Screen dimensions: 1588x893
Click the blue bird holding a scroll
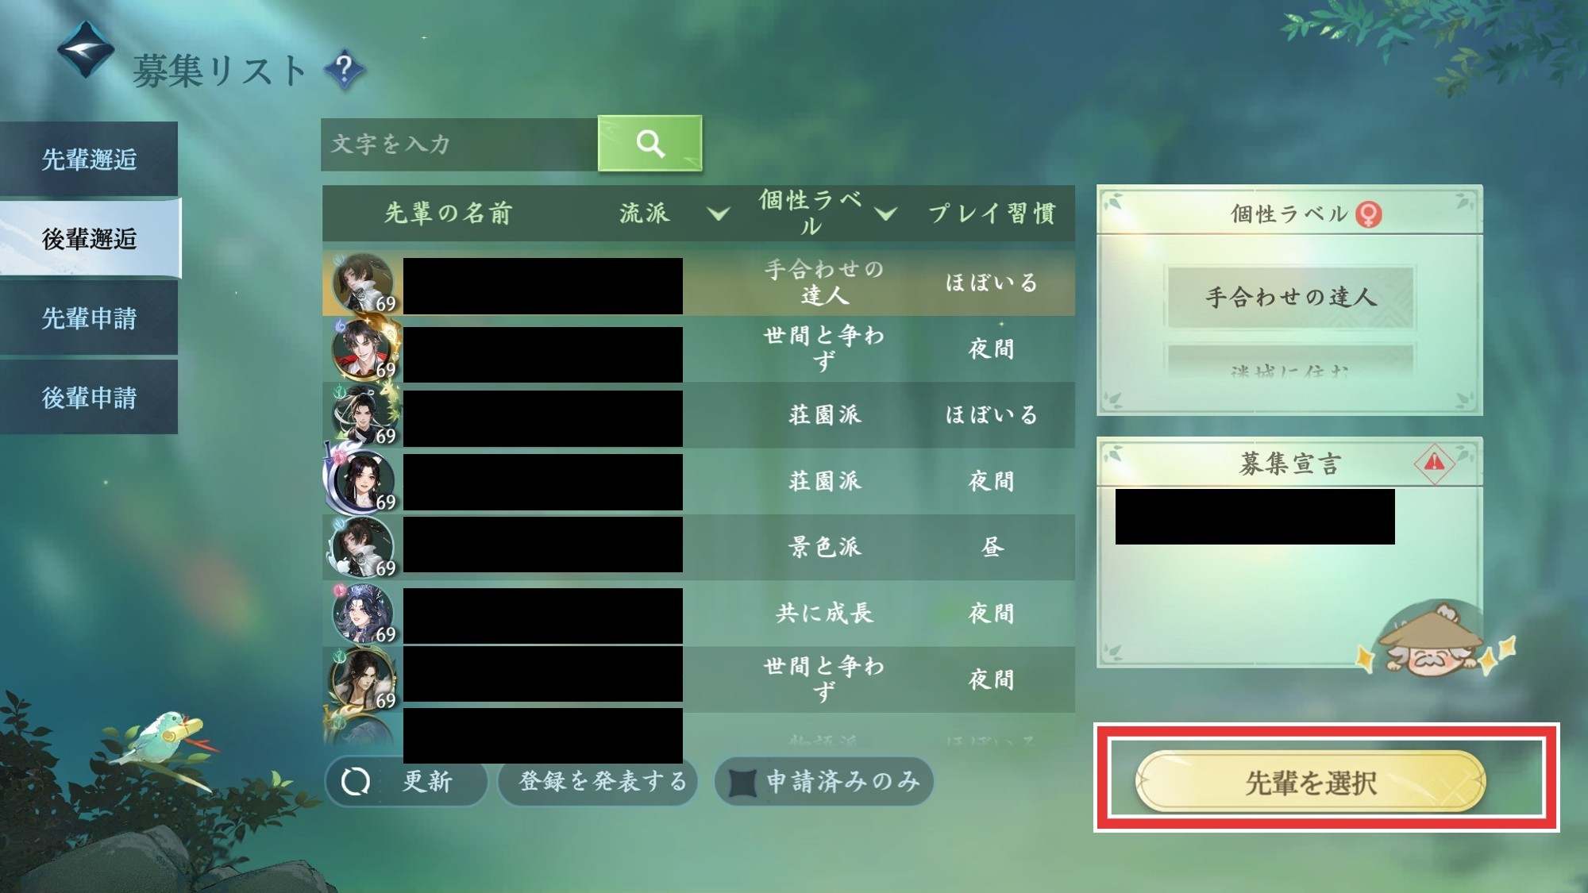click(165, 738)
